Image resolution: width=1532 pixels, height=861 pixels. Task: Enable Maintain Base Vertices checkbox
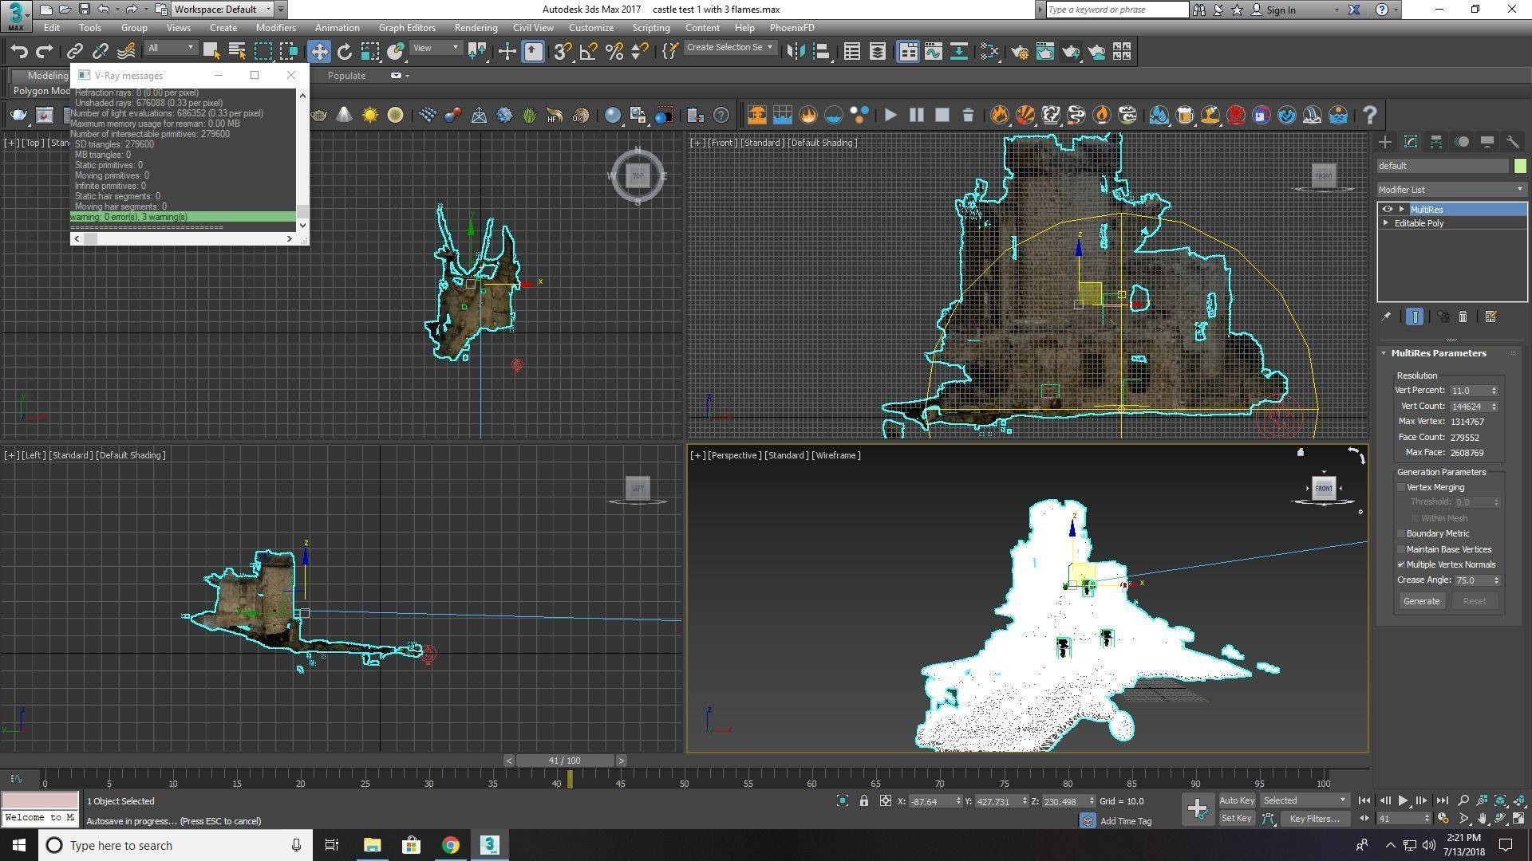(1400, 550)
